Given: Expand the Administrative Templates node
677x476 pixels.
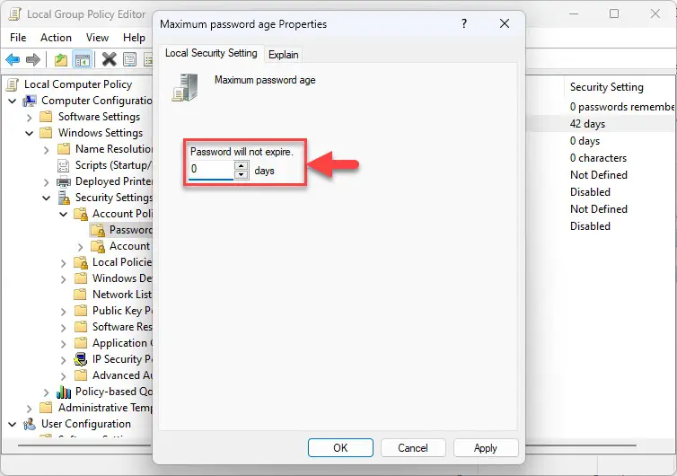Looking at the screenshot, I should (30, 408).
